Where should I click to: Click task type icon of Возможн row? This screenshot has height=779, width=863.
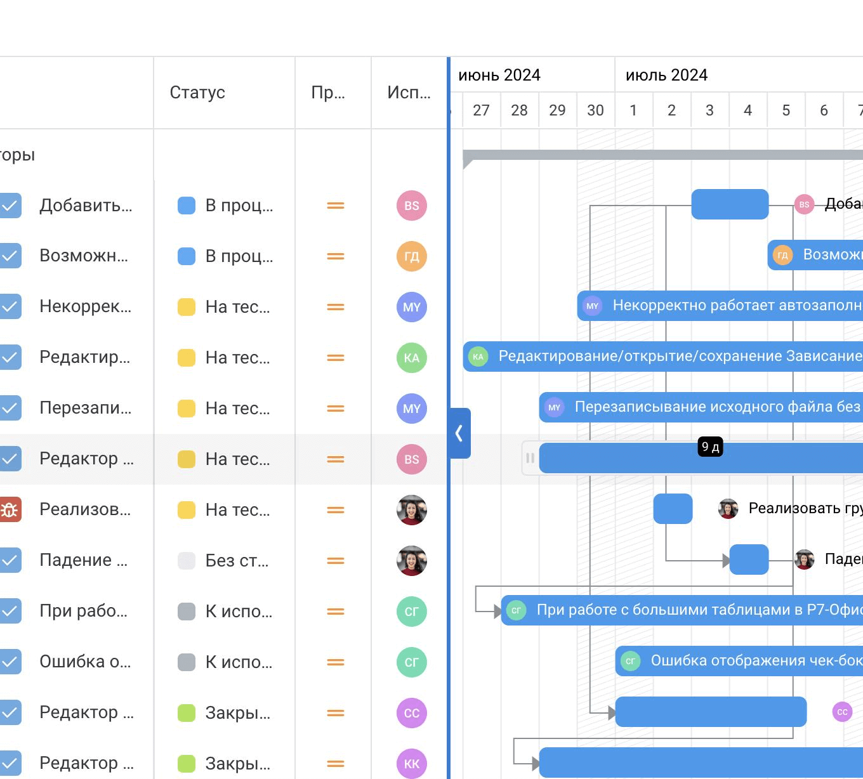pos(10,256)
